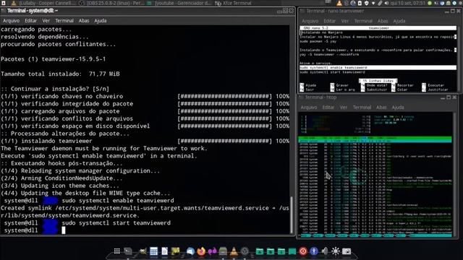The image size is (463, 260).
Task: Open the first green folder in dock
Action: 260,251
